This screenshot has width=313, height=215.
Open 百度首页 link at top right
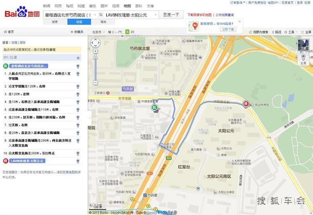tap(287, 2)
